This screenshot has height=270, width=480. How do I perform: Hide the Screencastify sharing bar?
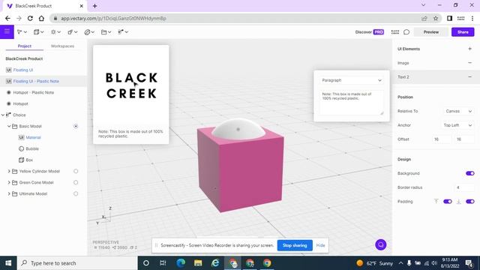coord(320,245)
